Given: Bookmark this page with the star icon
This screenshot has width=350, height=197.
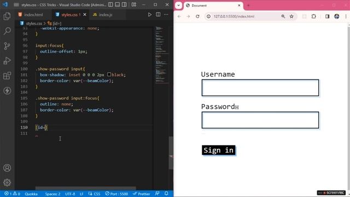Looking at the screenshot, I should pos(291,16).
